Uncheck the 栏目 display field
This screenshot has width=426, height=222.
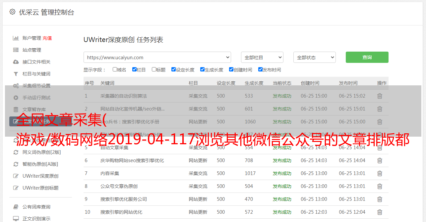pyautogui.click(x=134, y=69)
